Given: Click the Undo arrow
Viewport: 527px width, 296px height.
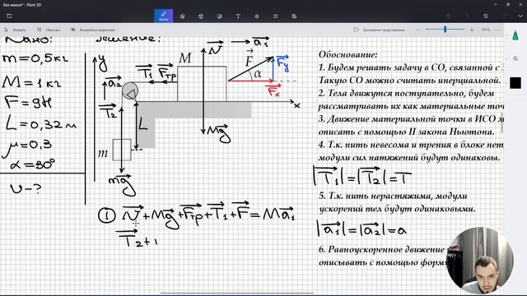Looking at the screenshot, I should click(x=467, y=16).
